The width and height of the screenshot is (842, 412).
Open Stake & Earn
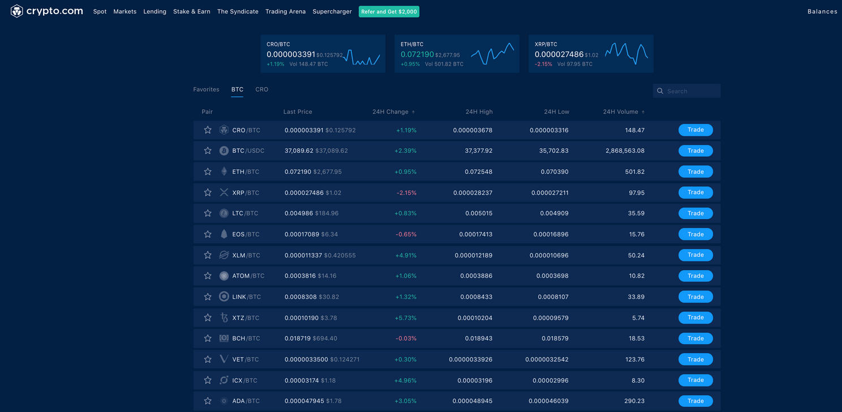click(192, 11)
